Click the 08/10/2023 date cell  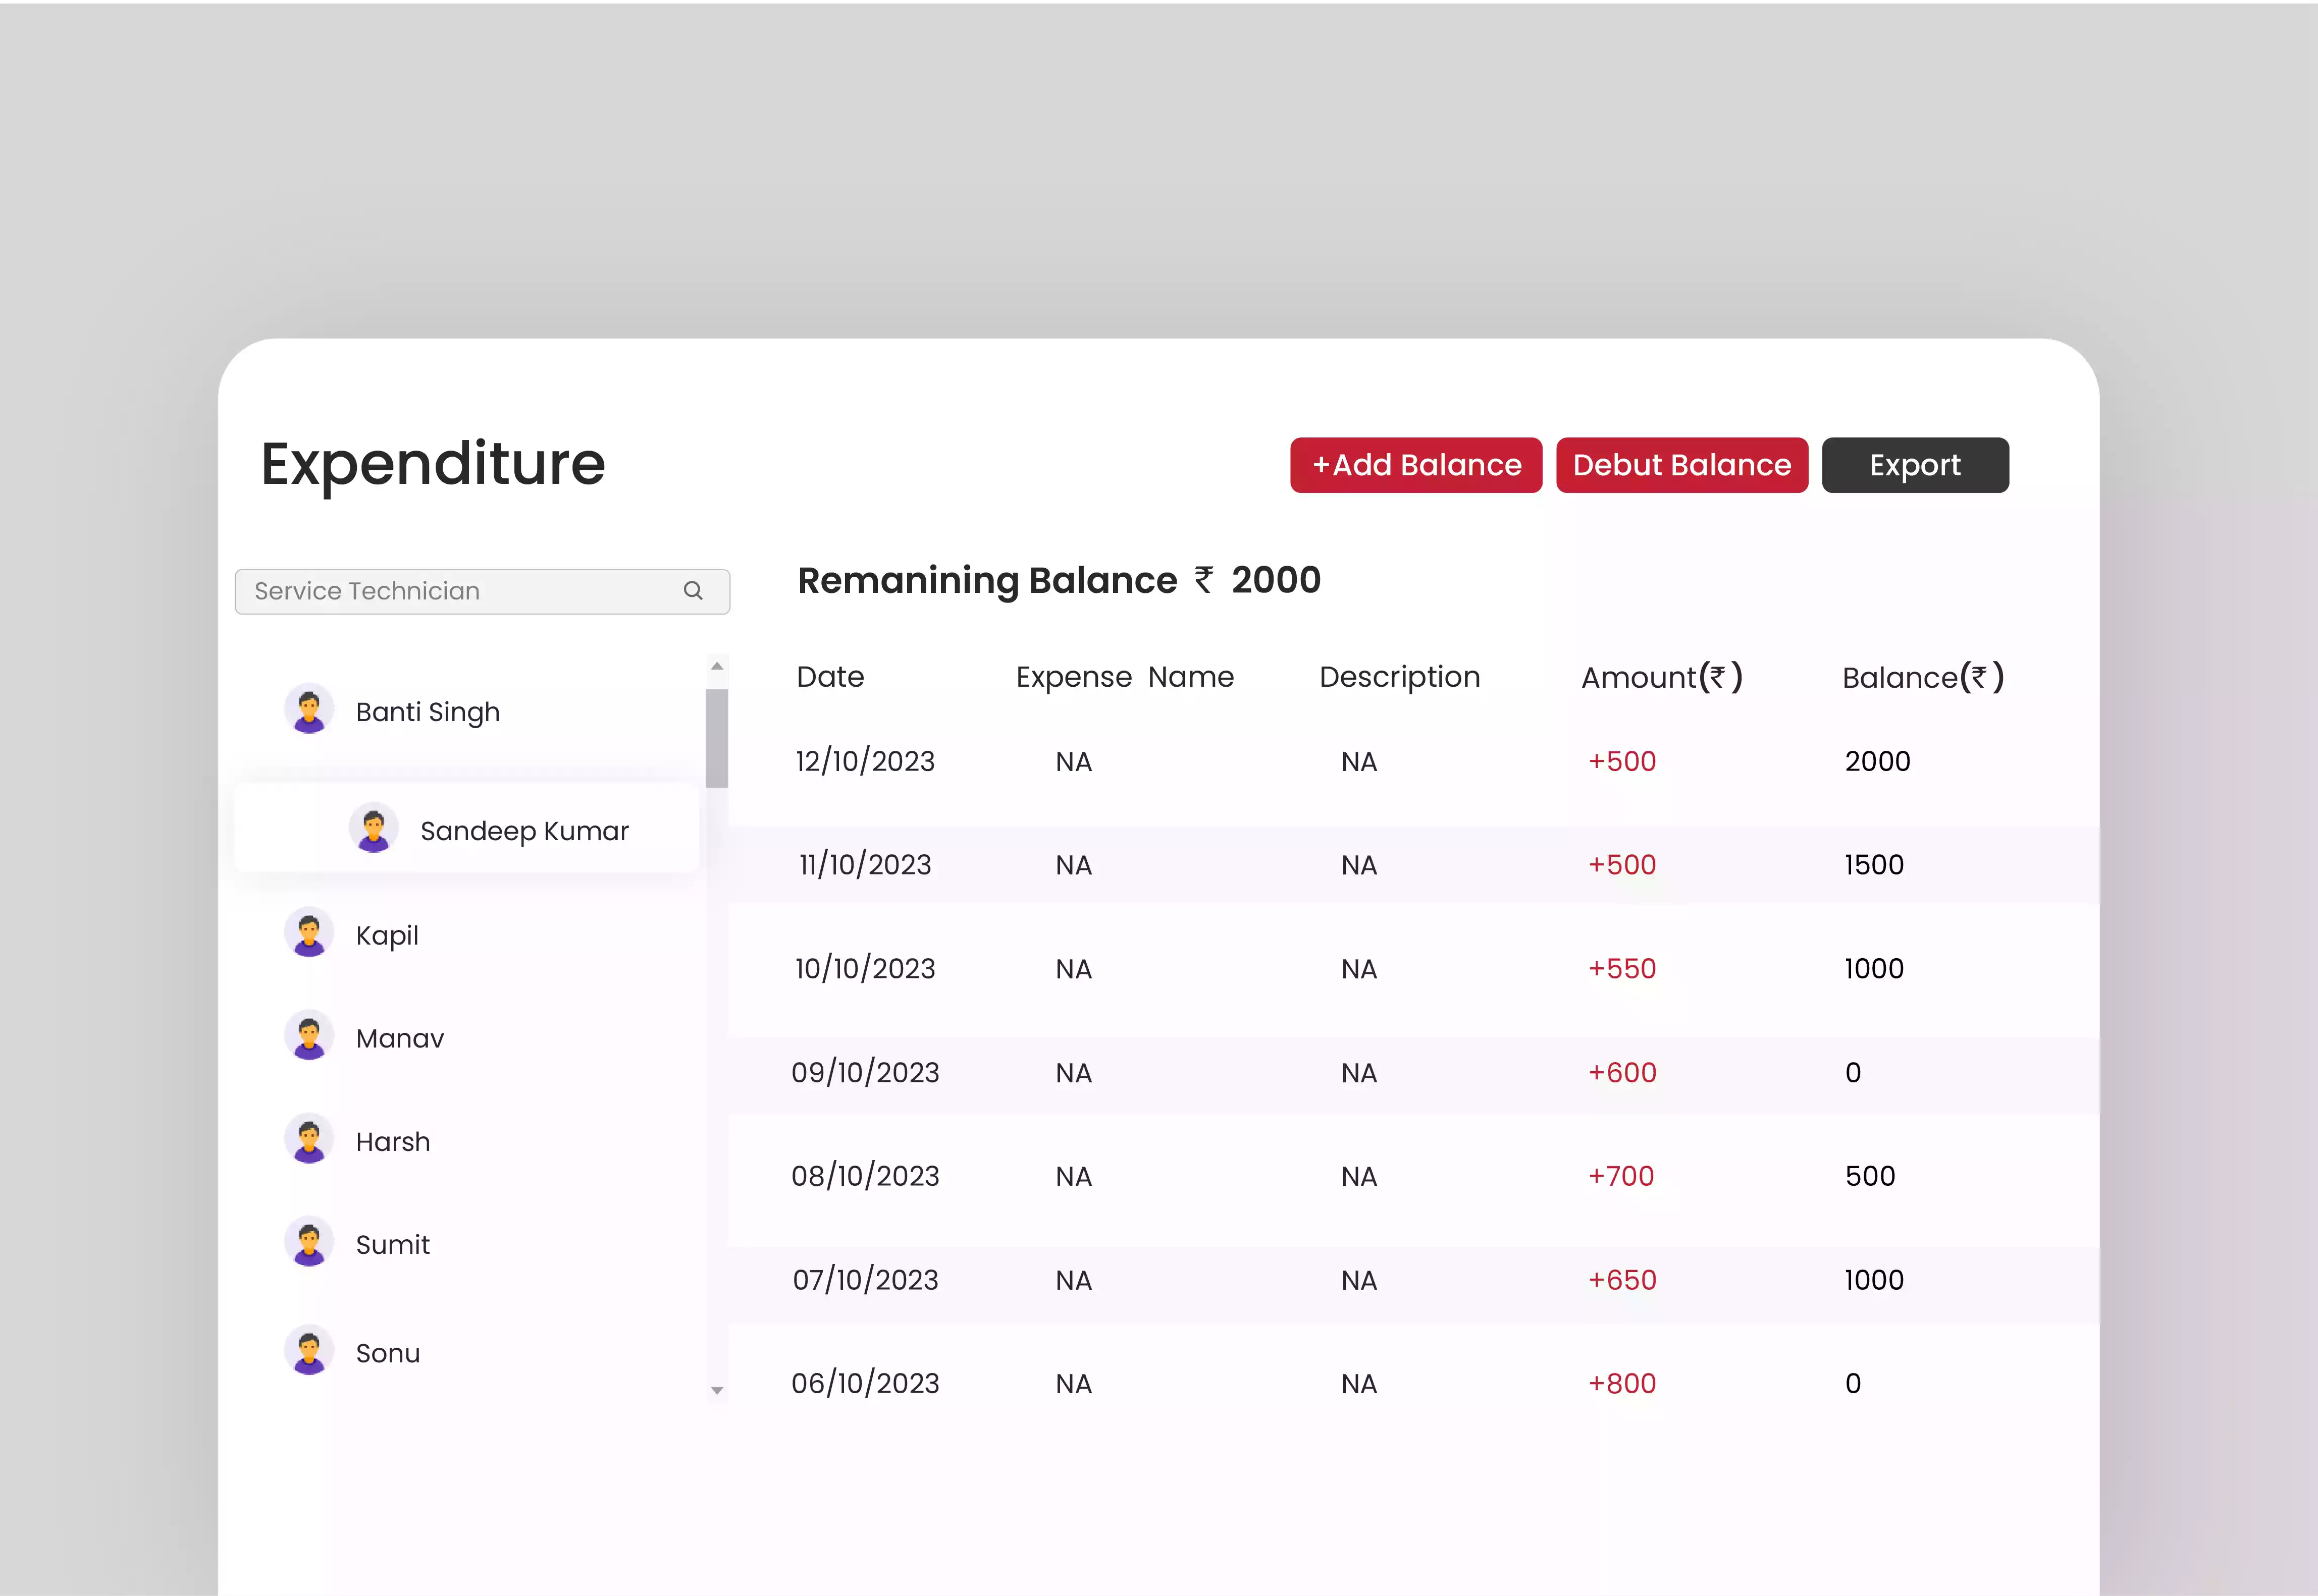click(x=864, y=1176)
